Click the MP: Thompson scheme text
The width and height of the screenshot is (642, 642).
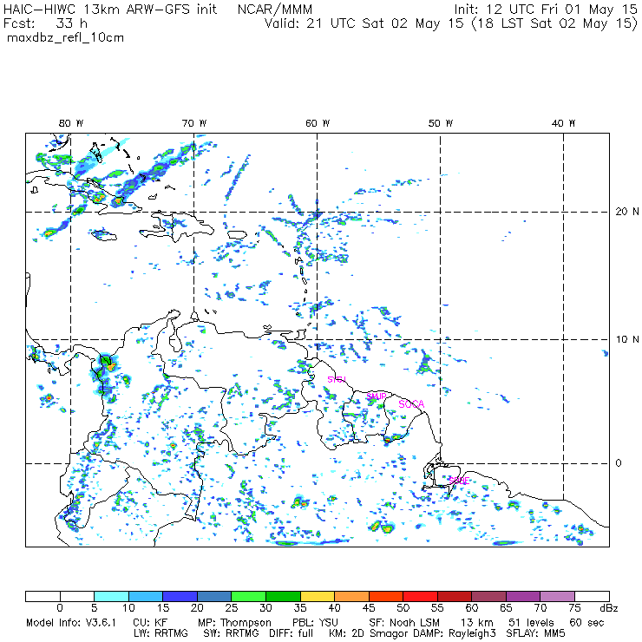[x=234, y=623]
